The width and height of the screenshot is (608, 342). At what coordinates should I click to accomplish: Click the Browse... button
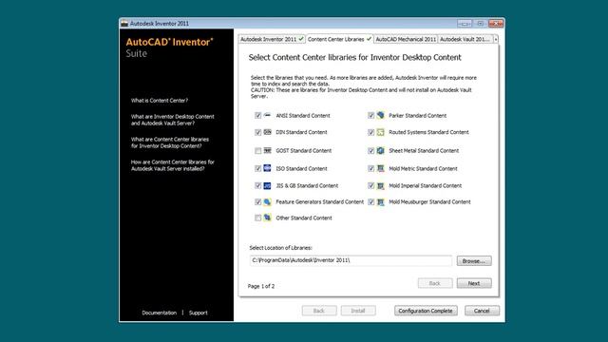click(474, 261)
